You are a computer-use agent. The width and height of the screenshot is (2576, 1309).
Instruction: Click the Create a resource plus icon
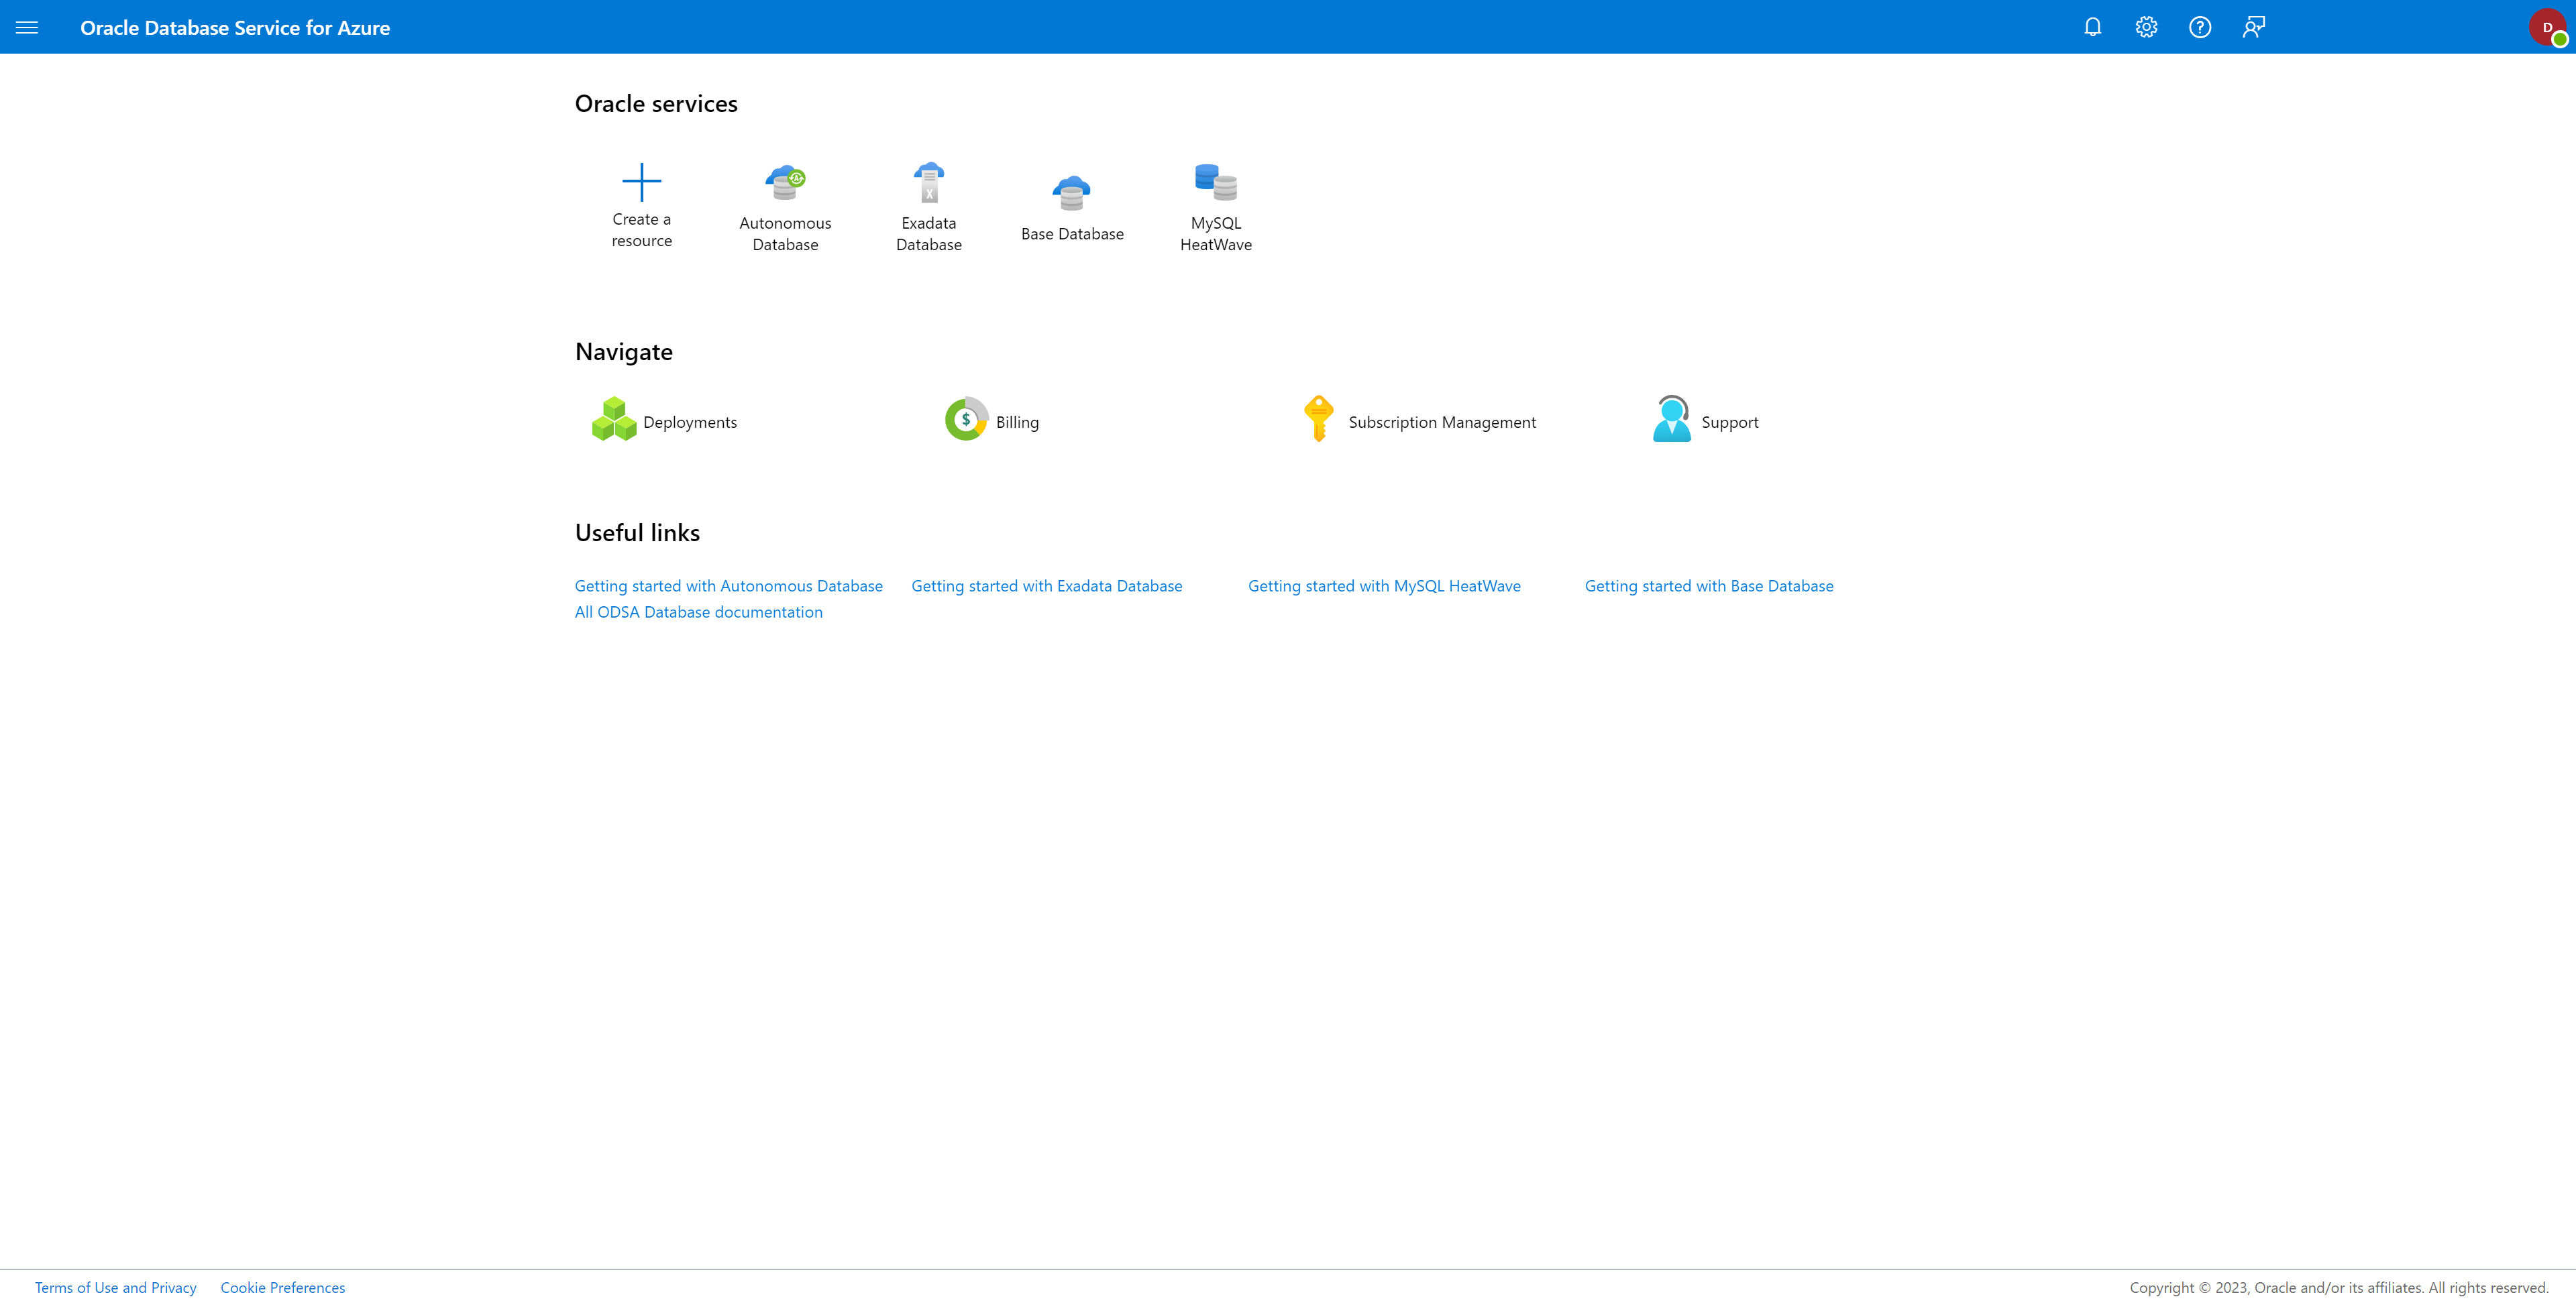click(642, 182)
